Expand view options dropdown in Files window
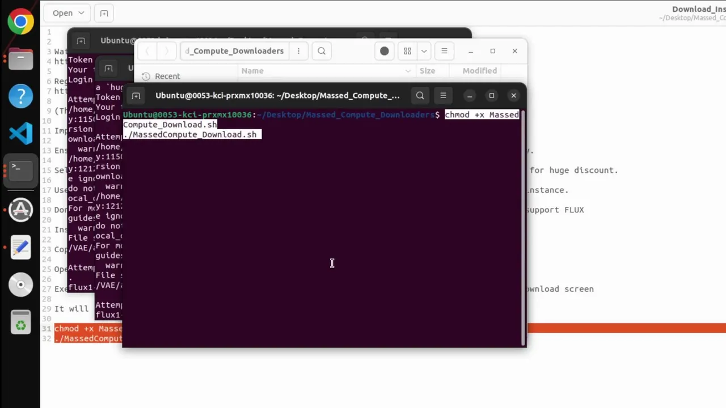Viewport: 726px width, 408px height. (x=424, y=51)
